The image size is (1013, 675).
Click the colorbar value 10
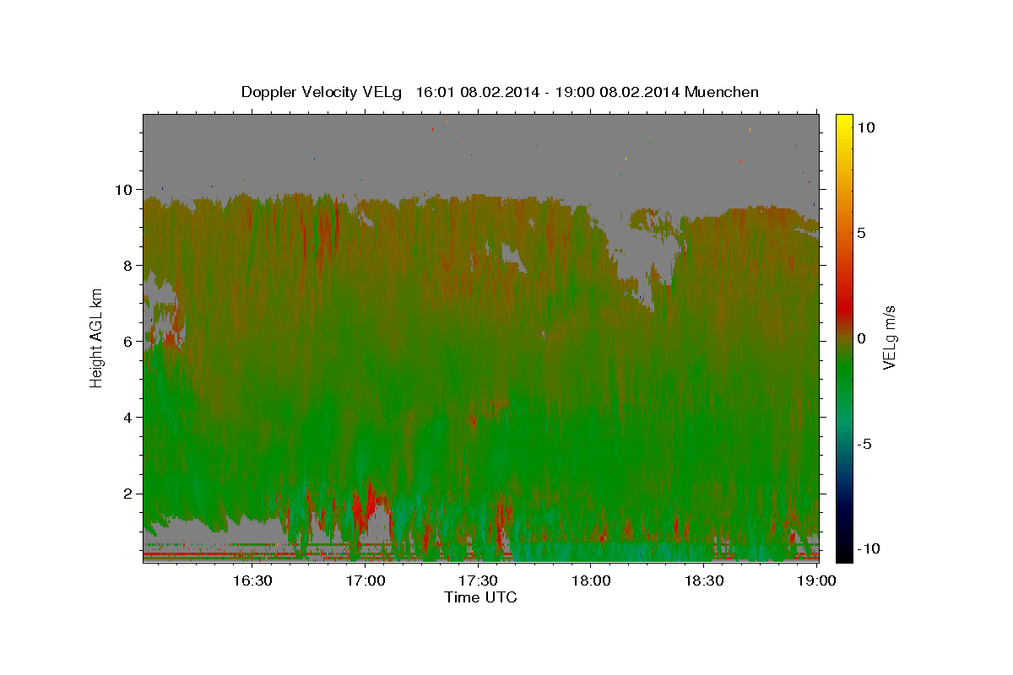click(x=865, y=127)
